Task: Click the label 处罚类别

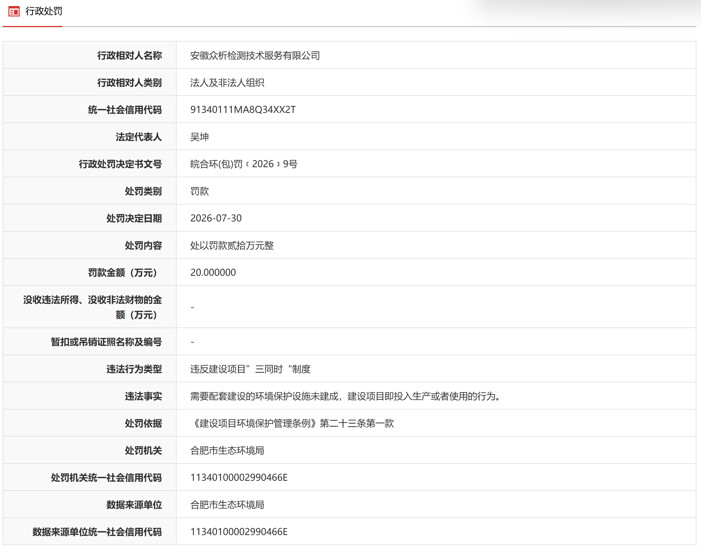Action: tap(143, 191)
